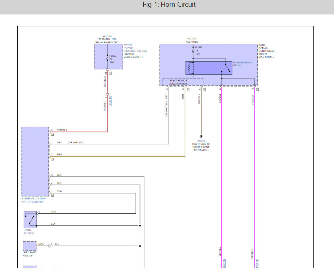Click Right Side Of Right Front Footwell text

(201, 147)
